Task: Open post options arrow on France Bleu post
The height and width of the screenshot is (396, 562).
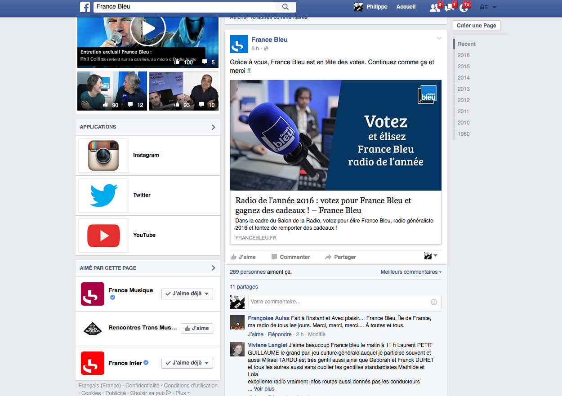Action: pyautogui.click(x=439, y=39)
